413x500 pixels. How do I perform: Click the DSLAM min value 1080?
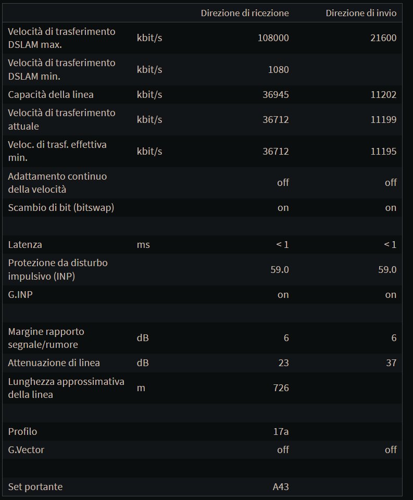tap(279, 69)
